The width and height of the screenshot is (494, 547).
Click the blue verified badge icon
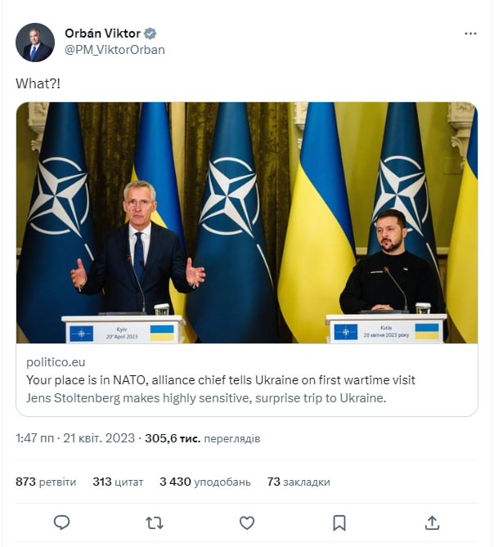(150, 34)
